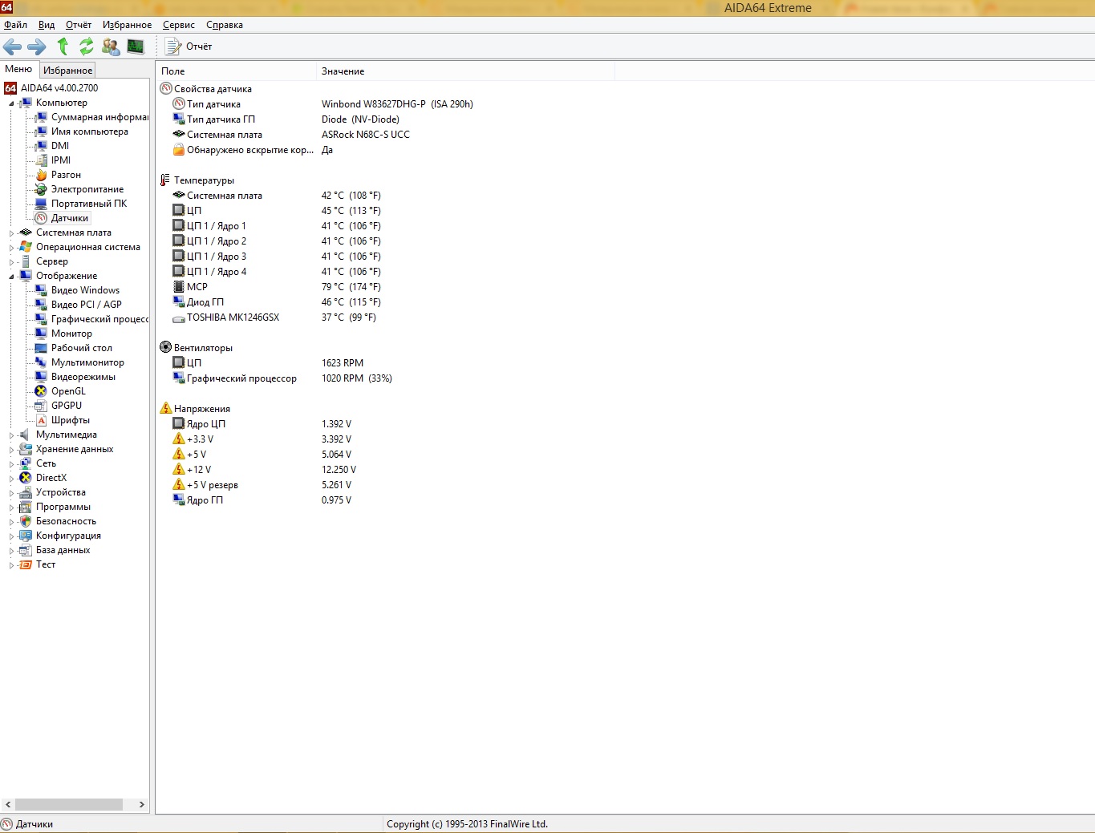Click the Графический процессор tree icon
Viewport: 1095px width, 833px height.
pos(41,319)
